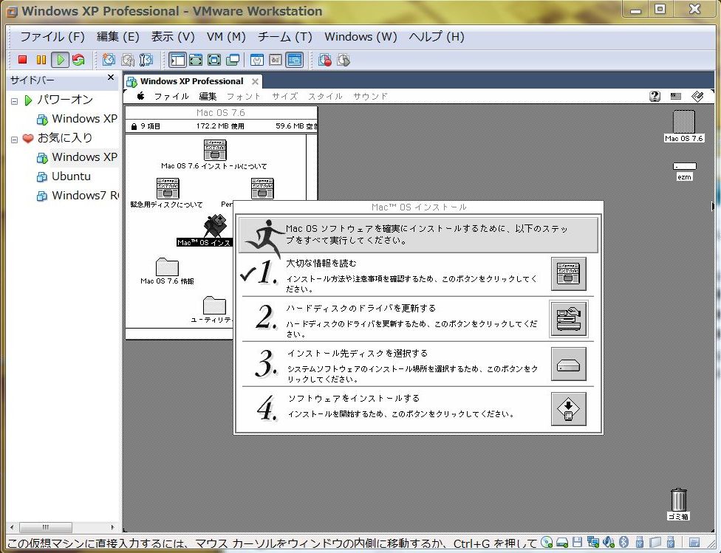
Task: Click the Bluetooth status icon
Action: (623, 543)
